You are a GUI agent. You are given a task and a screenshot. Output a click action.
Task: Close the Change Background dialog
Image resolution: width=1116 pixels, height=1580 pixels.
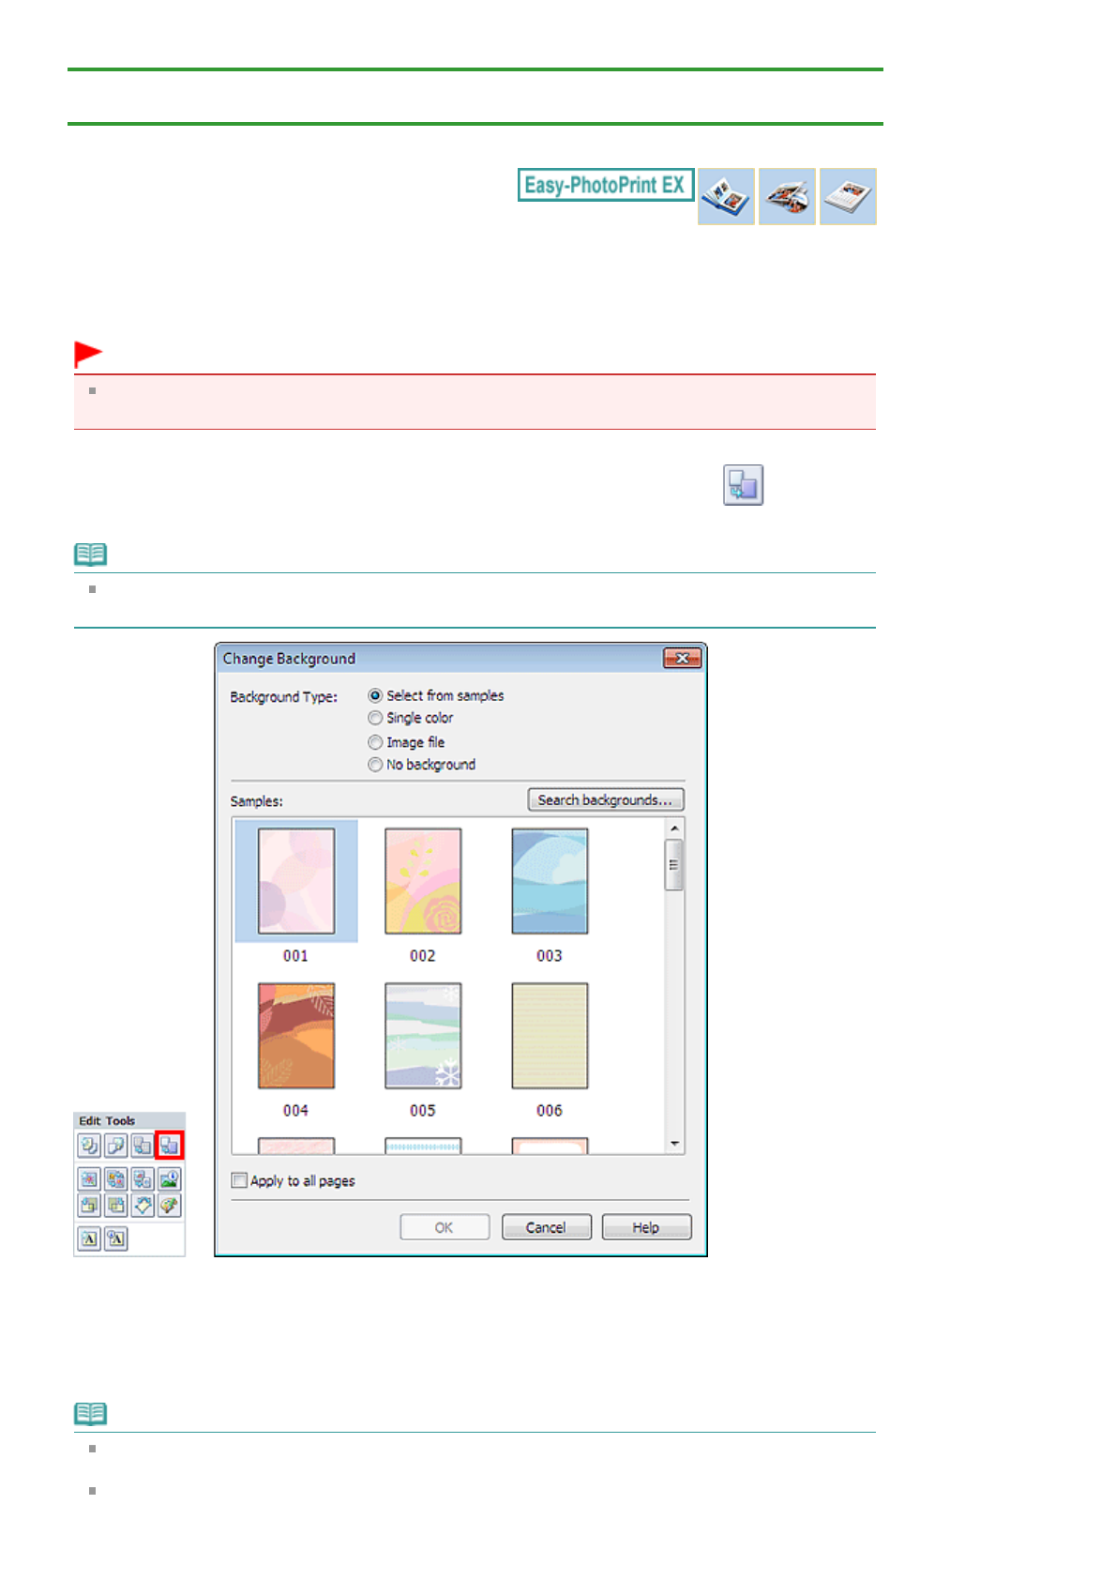(683, 659)
